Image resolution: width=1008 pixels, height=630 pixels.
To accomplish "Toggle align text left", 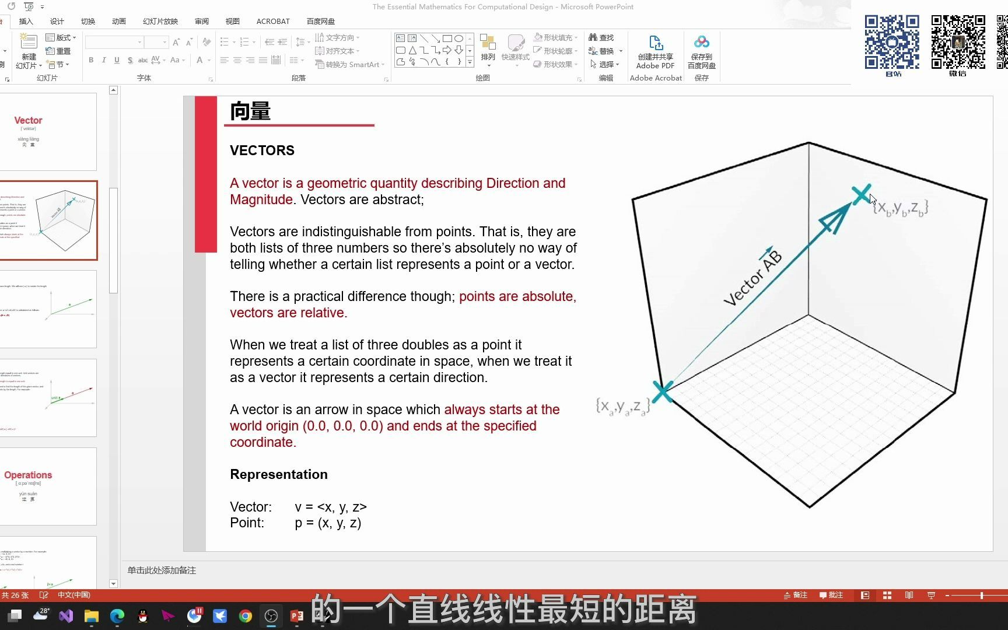I will (x=224, y=60).
